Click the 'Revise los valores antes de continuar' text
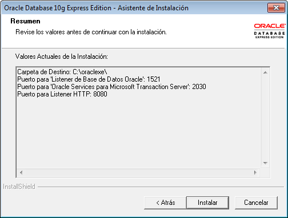The width and height of the screenshot is (288, 218). [x=91, y=32]
